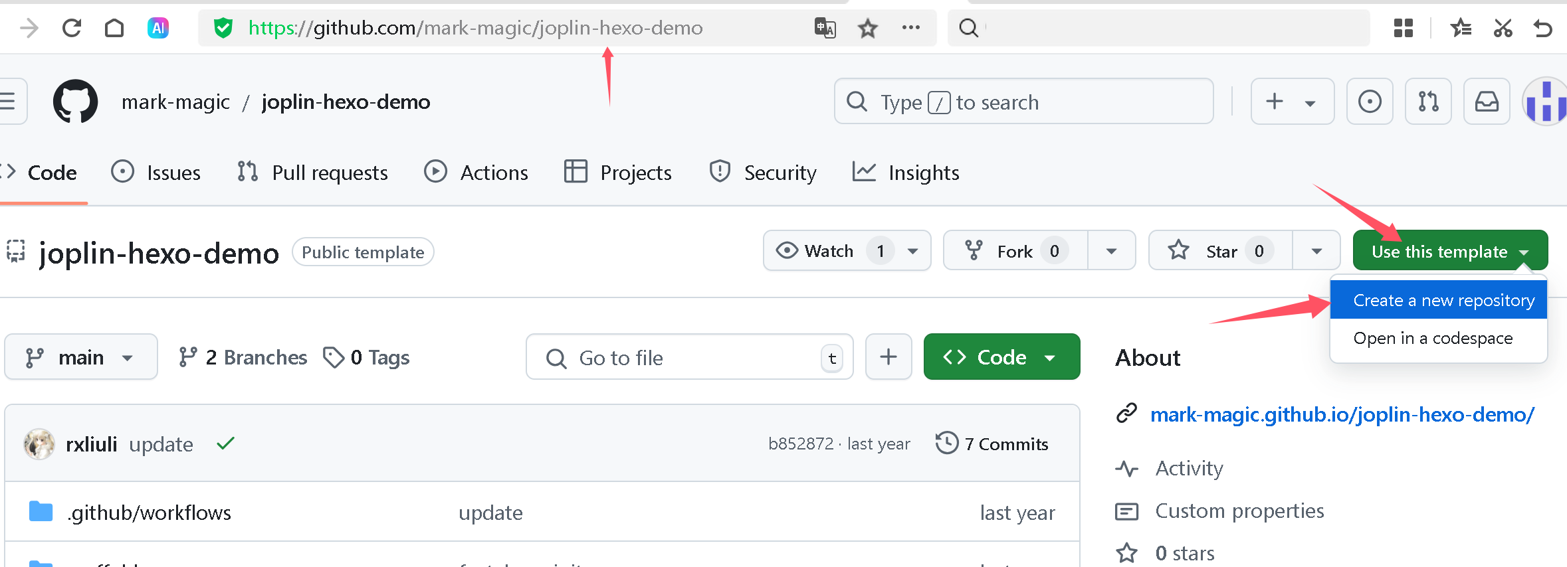Open the Projects tab

pos(618,173)
